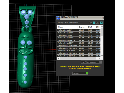Select the Yellow Gold:9KY row
This screenshot has height=93, width=124.
(x=79, y=30)
